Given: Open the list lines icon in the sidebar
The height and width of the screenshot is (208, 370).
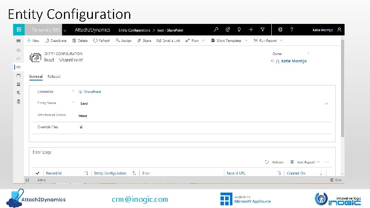Looking at the screenshot, I should (18, 84).
